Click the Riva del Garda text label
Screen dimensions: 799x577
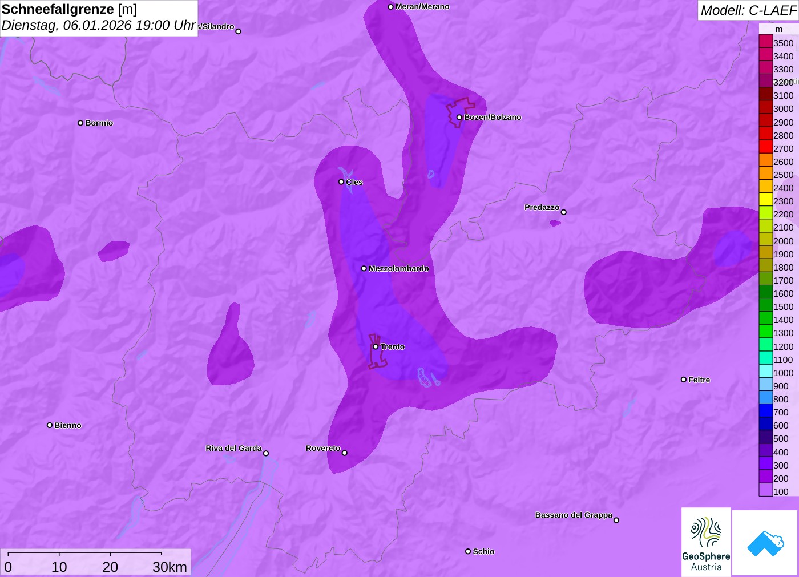click(233, 448)
